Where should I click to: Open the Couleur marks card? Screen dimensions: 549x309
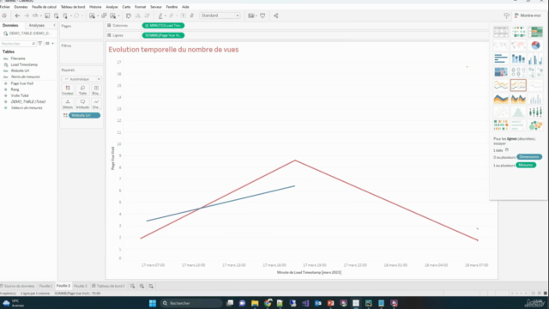(68, 90)
